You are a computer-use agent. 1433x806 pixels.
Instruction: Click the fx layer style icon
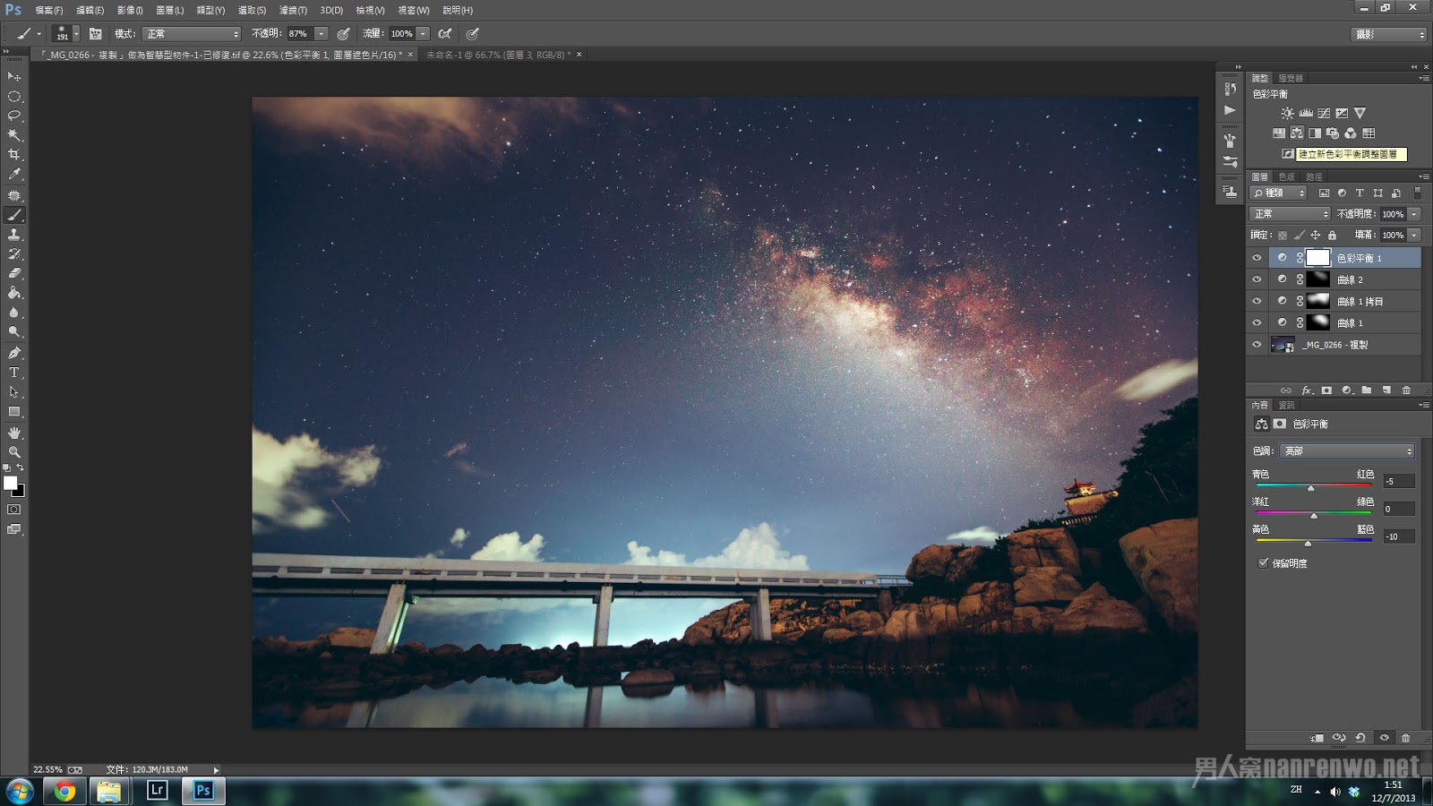(x=1307, y=390)
